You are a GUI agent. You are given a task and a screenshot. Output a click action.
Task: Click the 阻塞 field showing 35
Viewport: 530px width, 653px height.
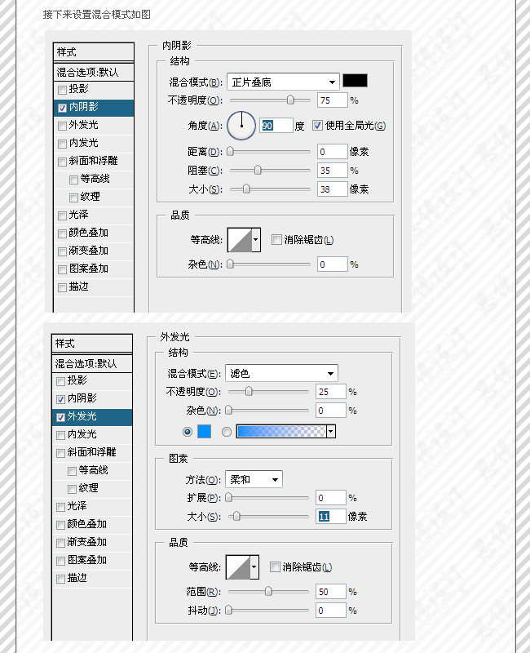coord(333,171)
